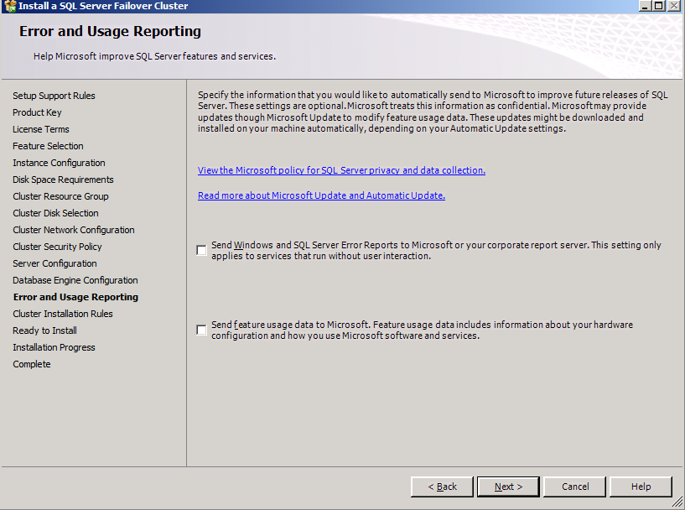Select the Setup Support Rules step
Screen dimensions: 685x510
pos(54,96)
